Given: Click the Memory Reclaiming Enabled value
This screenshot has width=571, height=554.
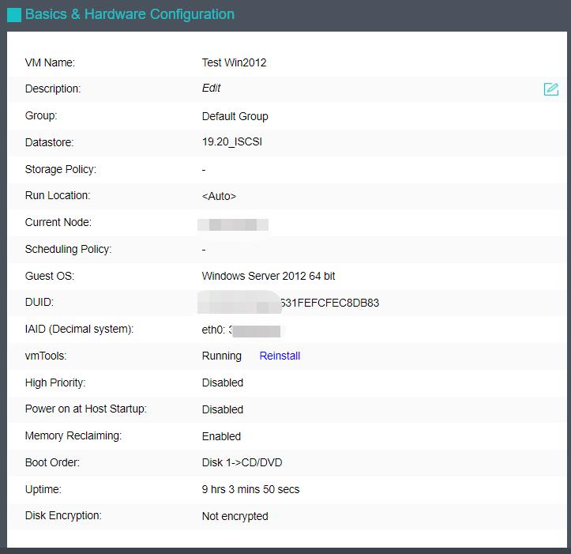Looking at the screenshot, I should pyautogui.click(x=221, y=436).
